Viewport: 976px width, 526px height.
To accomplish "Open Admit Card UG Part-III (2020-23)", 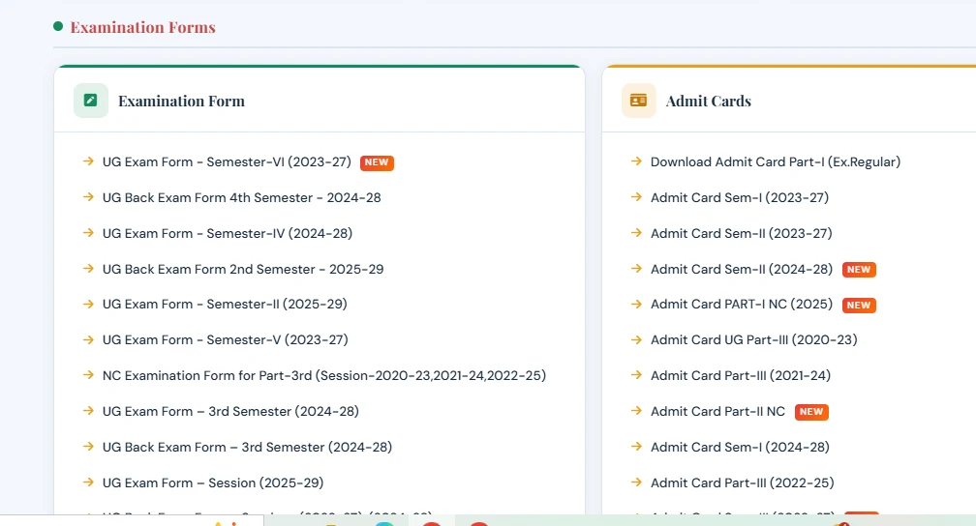I will click(x=753, y=339).
